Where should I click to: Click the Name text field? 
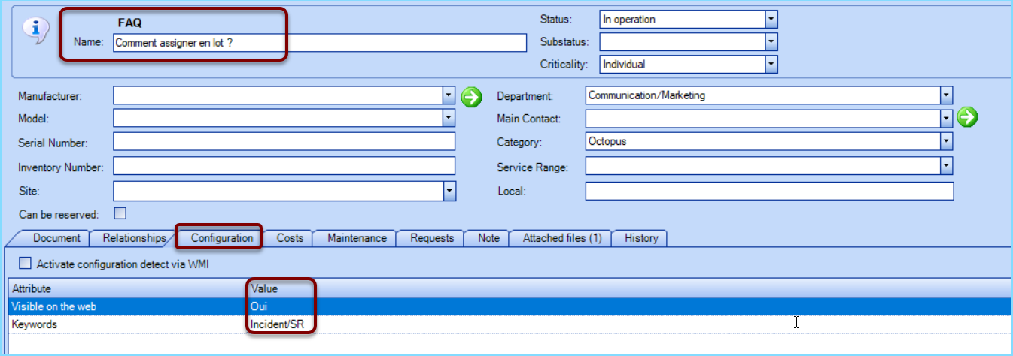[319, 43]
